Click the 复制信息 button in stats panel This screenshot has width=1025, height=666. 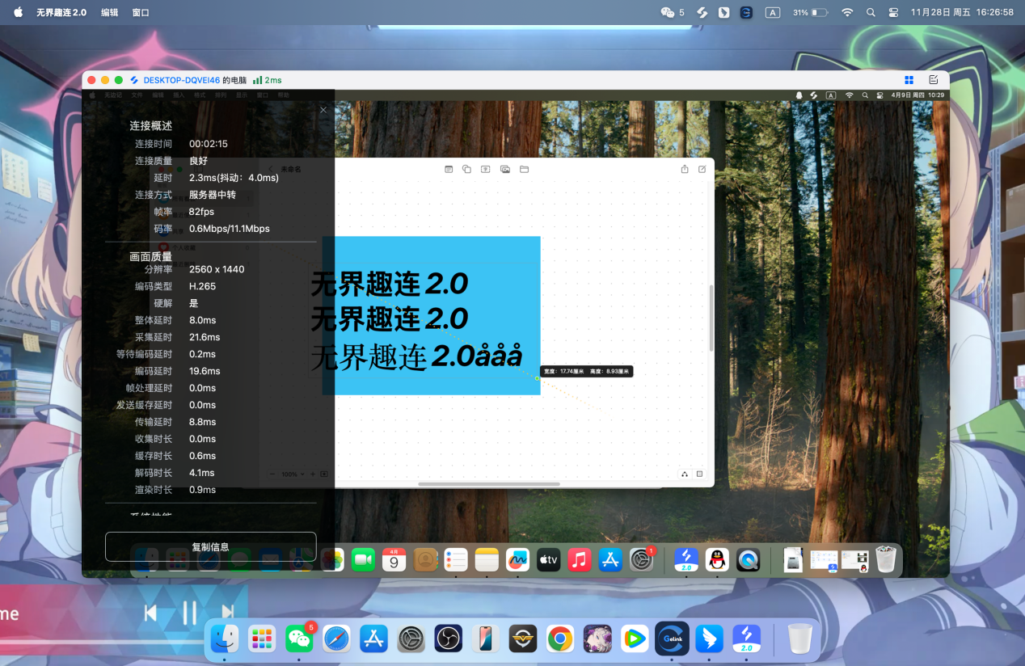point(210,546)
